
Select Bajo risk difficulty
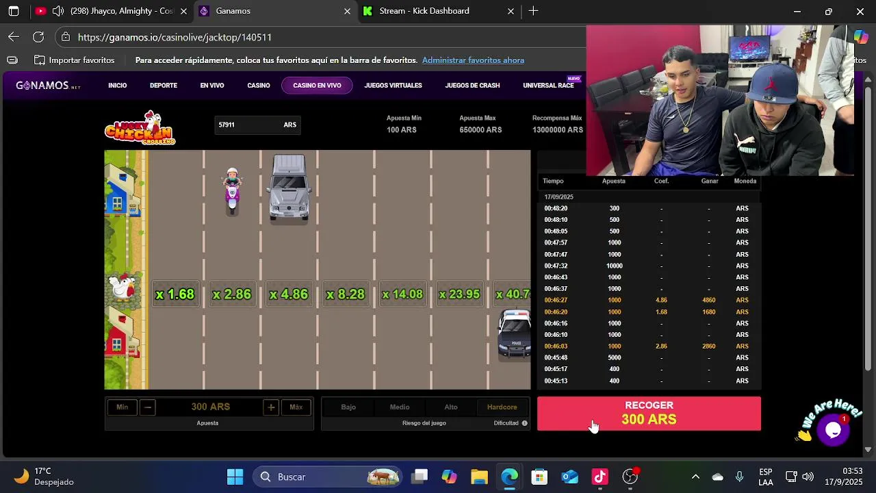[348, 407]
